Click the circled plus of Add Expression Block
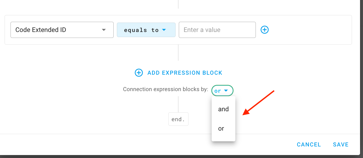Viewport: 363px width, 158px height. click(x=139, y=73)
